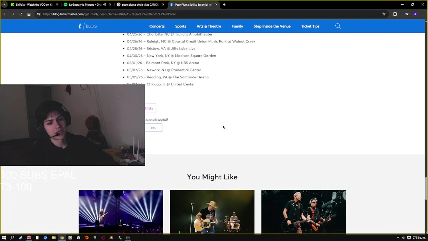This screenshot has height=241, width=428.
Task: Select the Raleigh Coastal Credit Union date
Action: coord(191,42)
